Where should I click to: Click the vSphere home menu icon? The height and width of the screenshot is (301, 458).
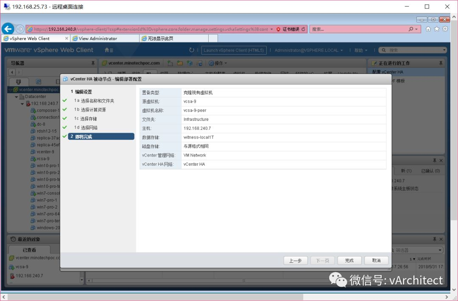coord(109,50)
